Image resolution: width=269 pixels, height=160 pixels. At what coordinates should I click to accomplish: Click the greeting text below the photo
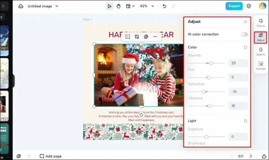click(141, 116)
